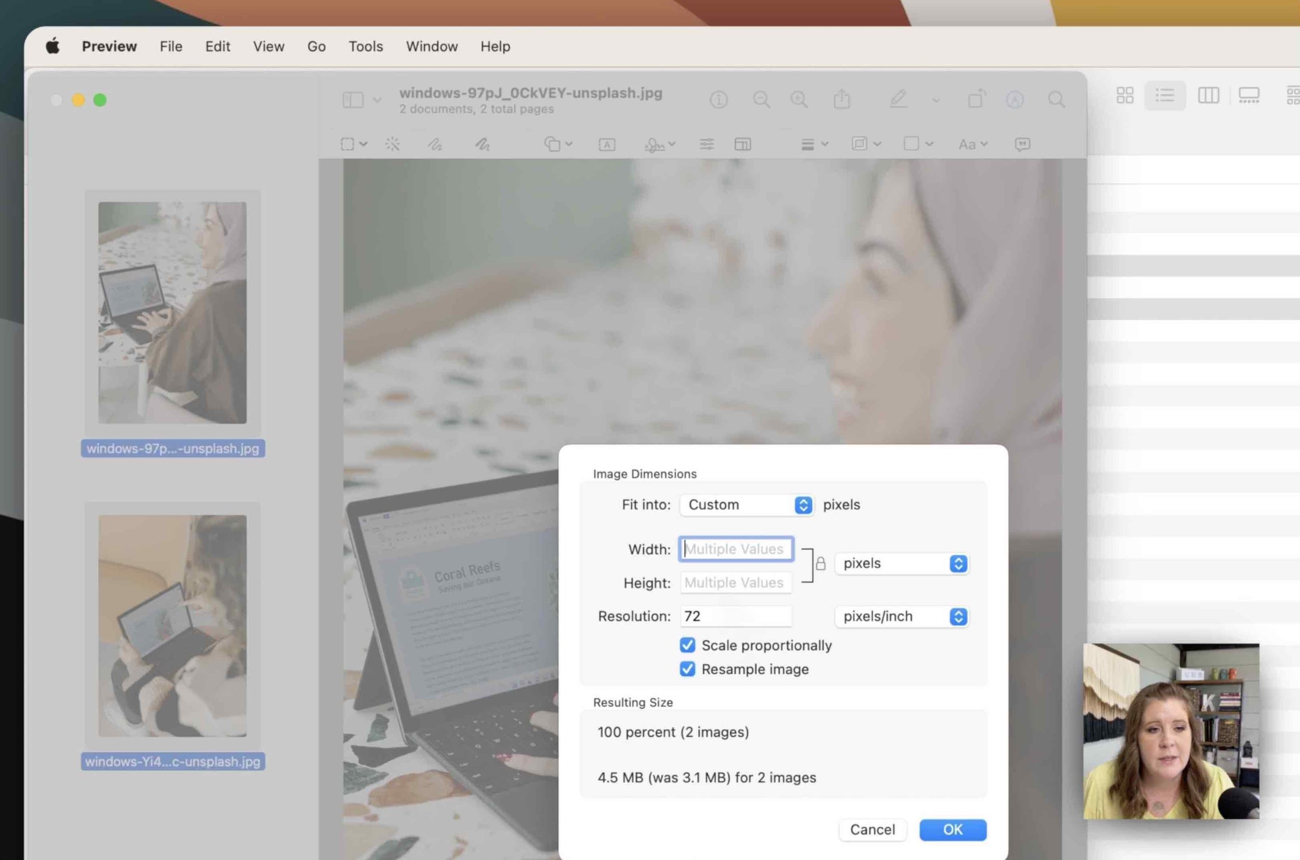Viewport: 1300px width, 860px height.
Task: Select the Instant Alpha wand tool
Action: (392, 144)
